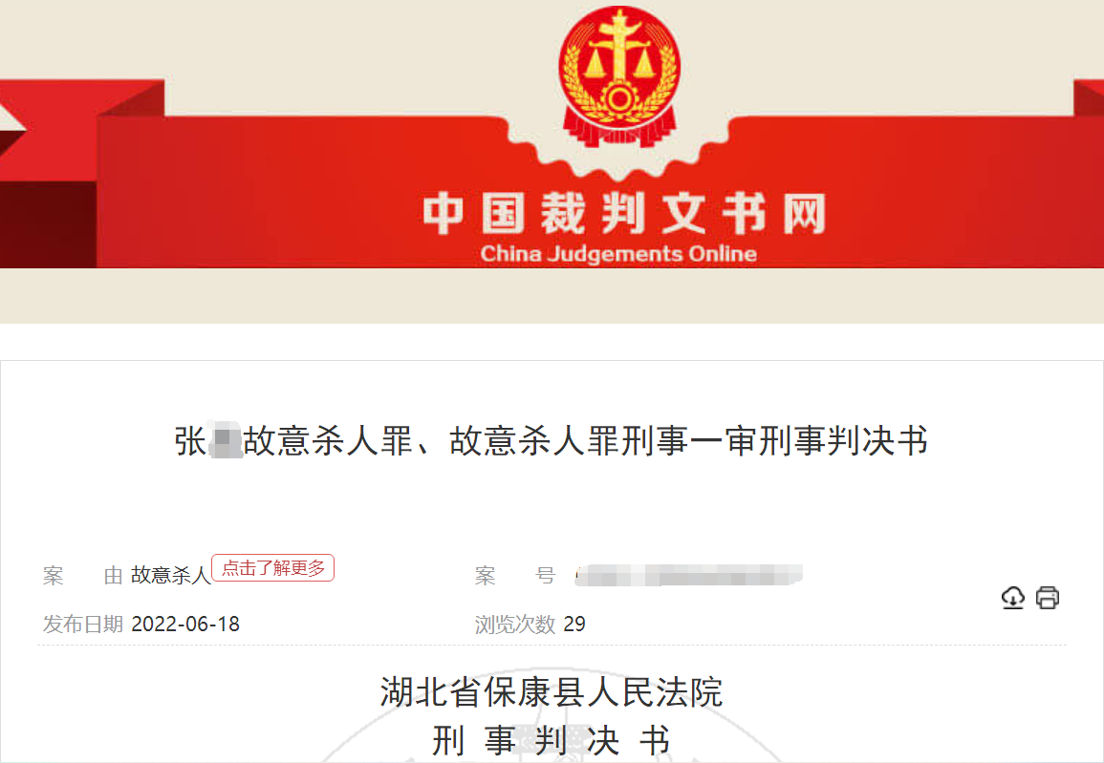Click the 湖北省保康县人民法院 court name
The width and height of the screenshot is (1104, 763).
[x=552, y=692]
